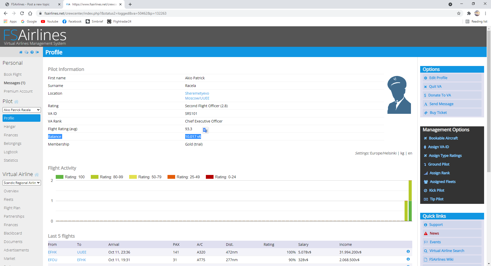Bookmark this page with the star icon
Image resolution: width=491 pixels, height=266 pixels.
[x=459, y=13]
